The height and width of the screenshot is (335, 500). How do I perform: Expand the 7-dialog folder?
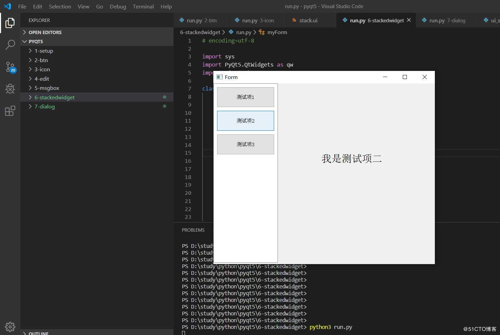tap(30, 106)
